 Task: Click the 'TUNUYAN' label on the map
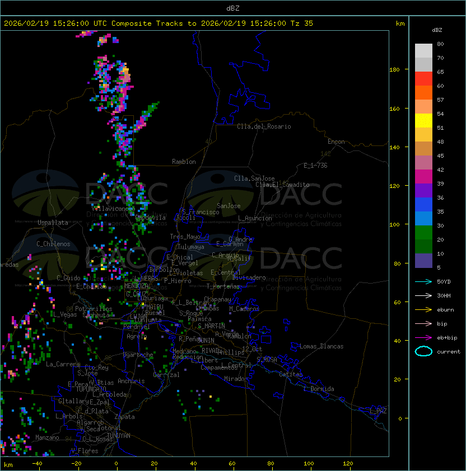pos(119,436)
